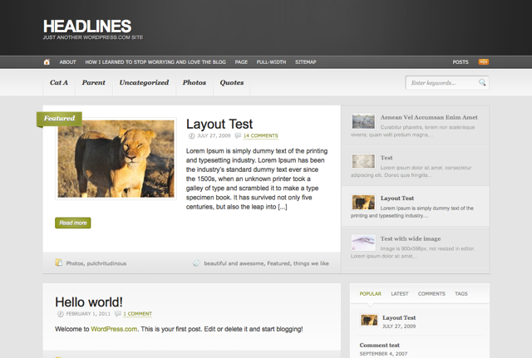Open the 14 Comments link
The width and height of the screenshot is (532, 358).
[x=260, y=135]
